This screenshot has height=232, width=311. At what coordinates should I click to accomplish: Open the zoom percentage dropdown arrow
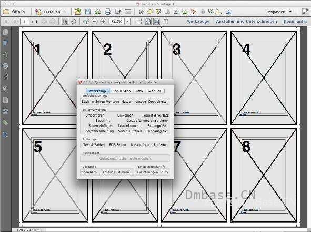(127, 21)
